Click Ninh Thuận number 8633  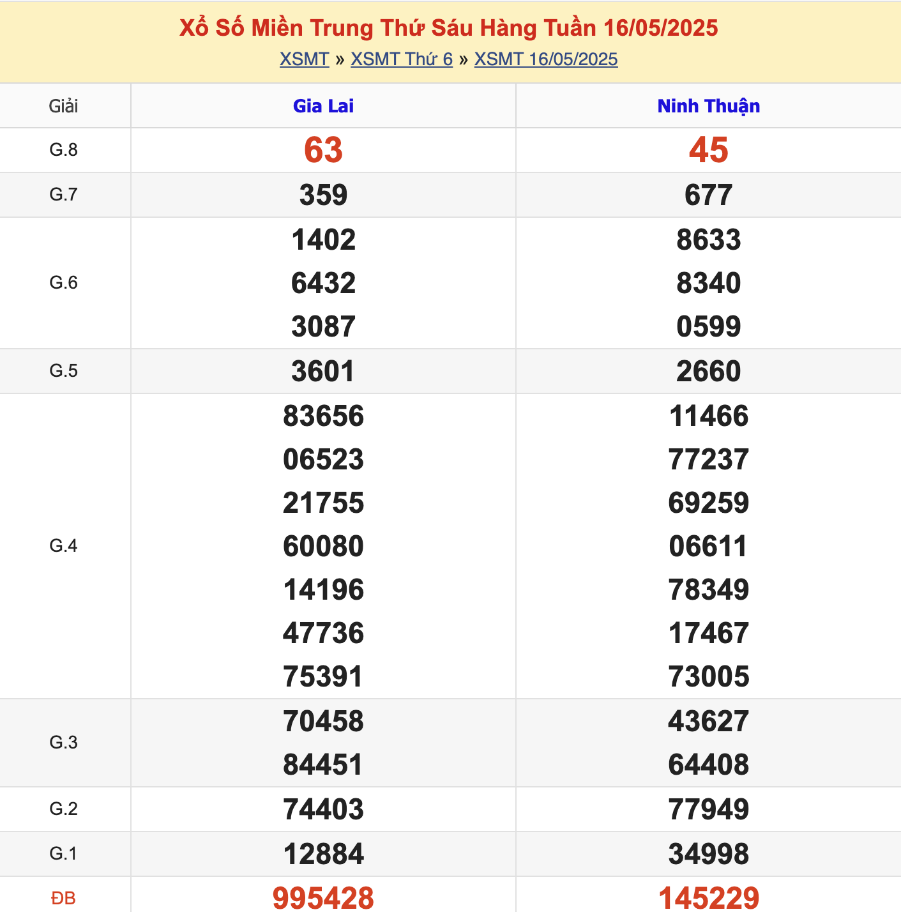709,239
